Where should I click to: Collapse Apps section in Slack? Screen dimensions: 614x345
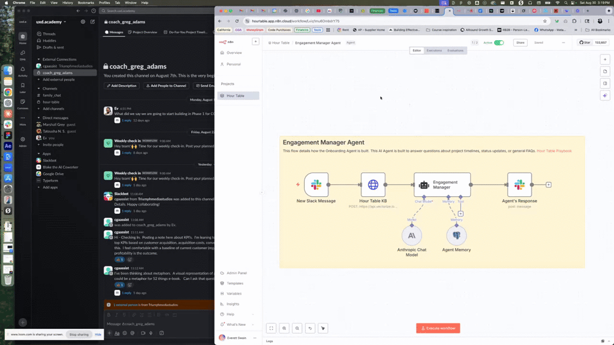tap(38, 154)
